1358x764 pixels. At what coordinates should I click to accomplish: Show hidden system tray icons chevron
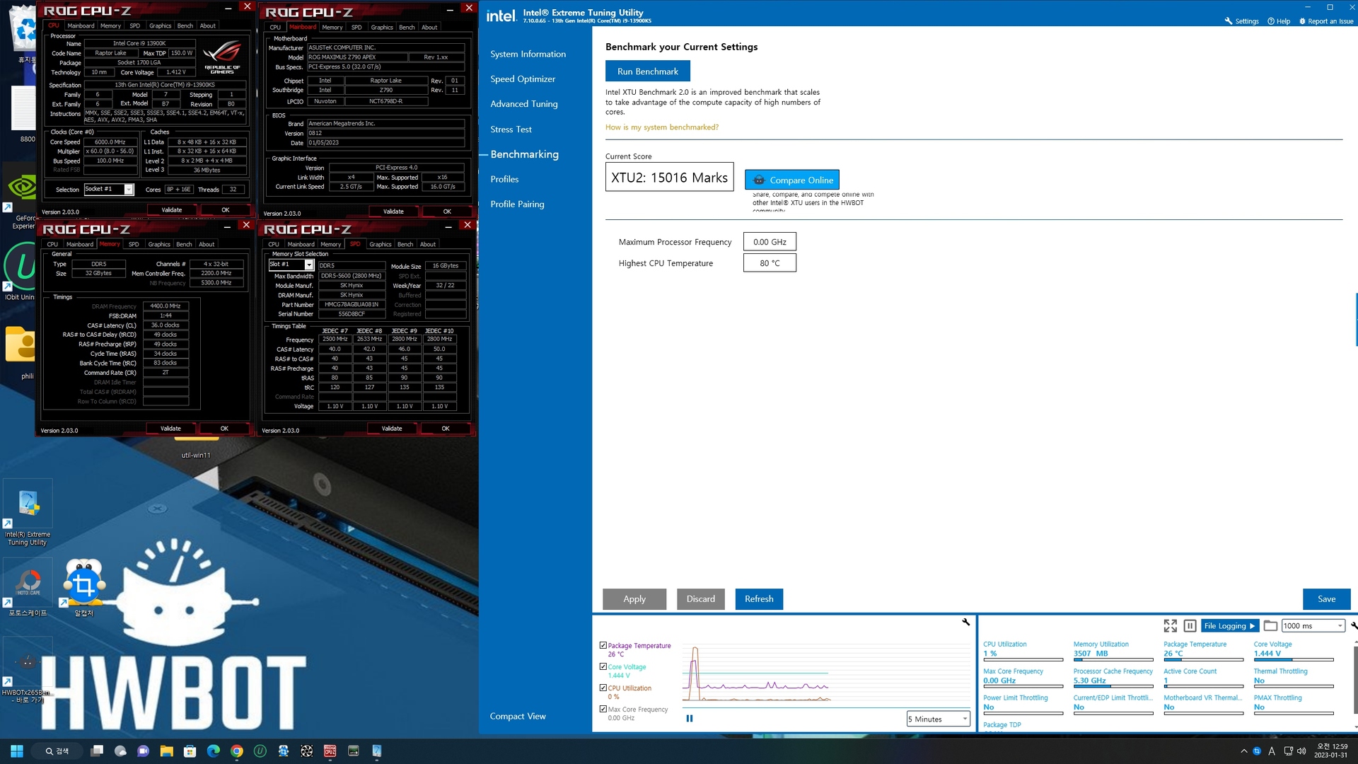[1243, 751]
